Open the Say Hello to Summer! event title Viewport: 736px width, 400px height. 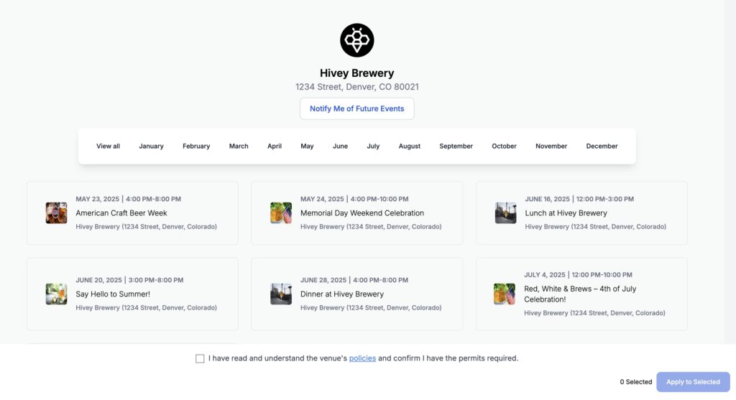(x=113, y=294)
